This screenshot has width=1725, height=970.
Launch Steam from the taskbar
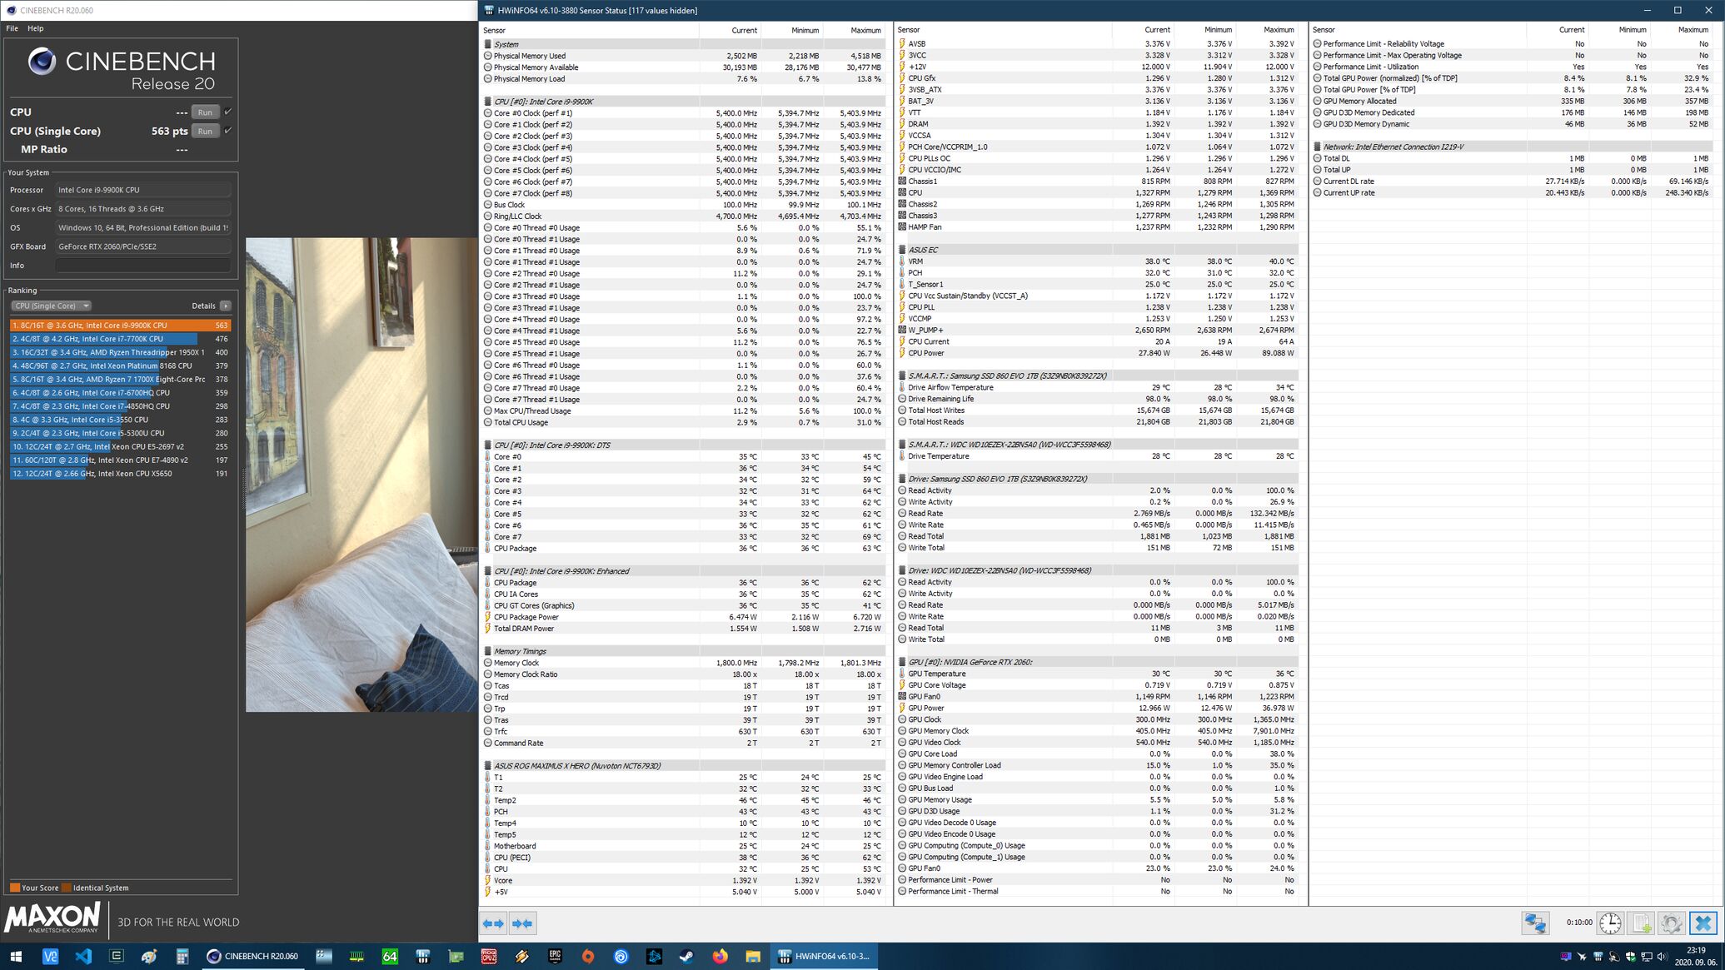point(687,956)
